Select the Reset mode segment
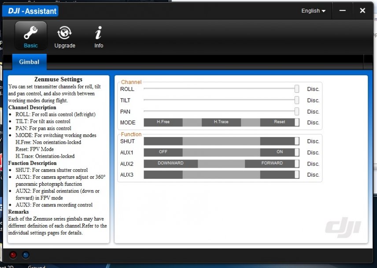The image size is (377, 268). click(279, 123)
